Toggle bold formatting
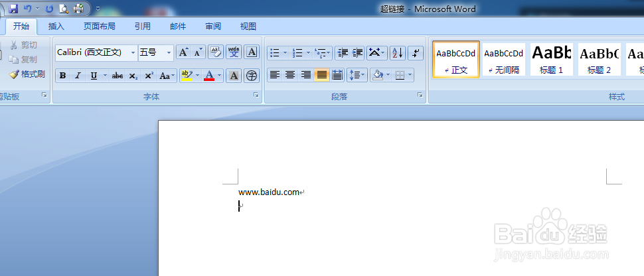Viewport: 644px width, 276px height. click(63, 76)
